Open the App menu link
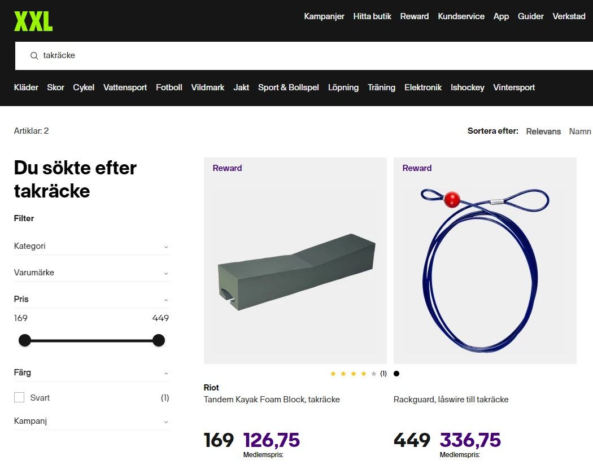Screen dimensions: 593x465 point(501,16)
